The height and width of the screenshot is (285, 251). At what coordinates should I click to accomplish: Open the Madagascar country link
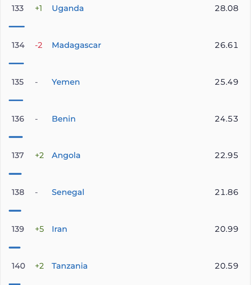(x=76, y=45)
